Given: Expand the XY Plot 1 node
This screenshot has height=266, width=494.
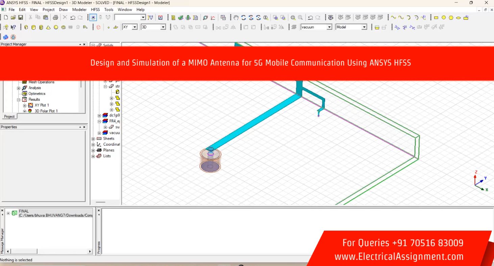Looking at the screenshot, I should [25, 105].
